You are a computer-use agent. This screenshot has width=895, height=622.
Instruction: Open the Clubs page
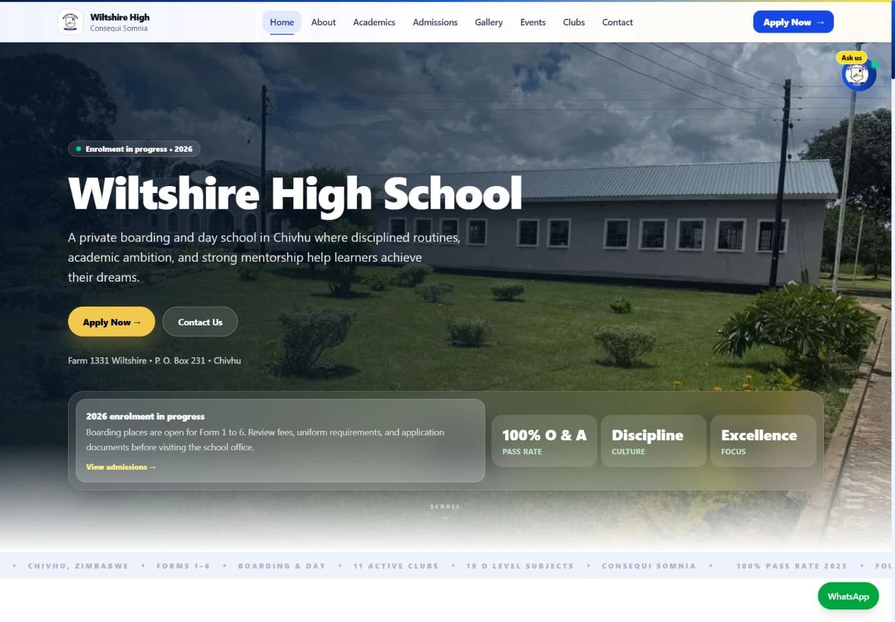click(574, 22)
